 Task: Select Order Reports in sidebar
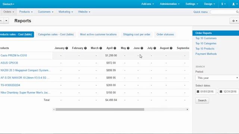[x=216, y=33]
